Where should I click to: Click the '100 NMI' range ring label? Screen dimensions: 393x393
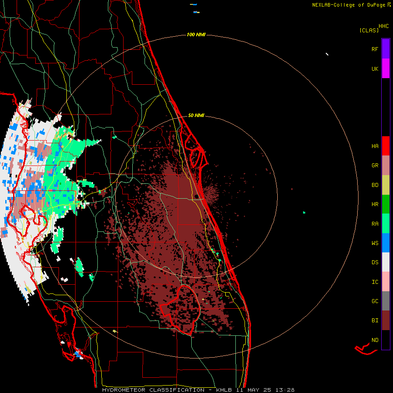point(196,34)
